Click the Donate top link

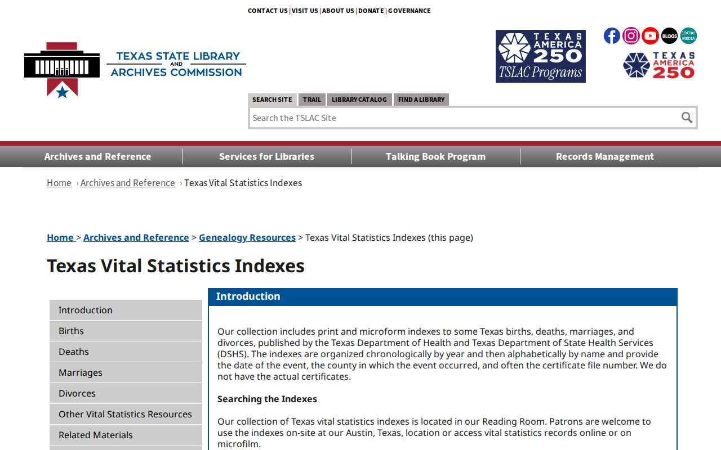(x=371, y=11)
